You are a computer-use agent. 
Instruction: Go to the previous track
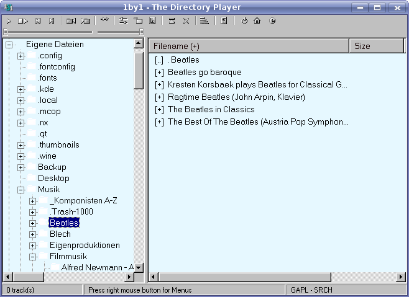pyautogui.click(x=38, y=21)
